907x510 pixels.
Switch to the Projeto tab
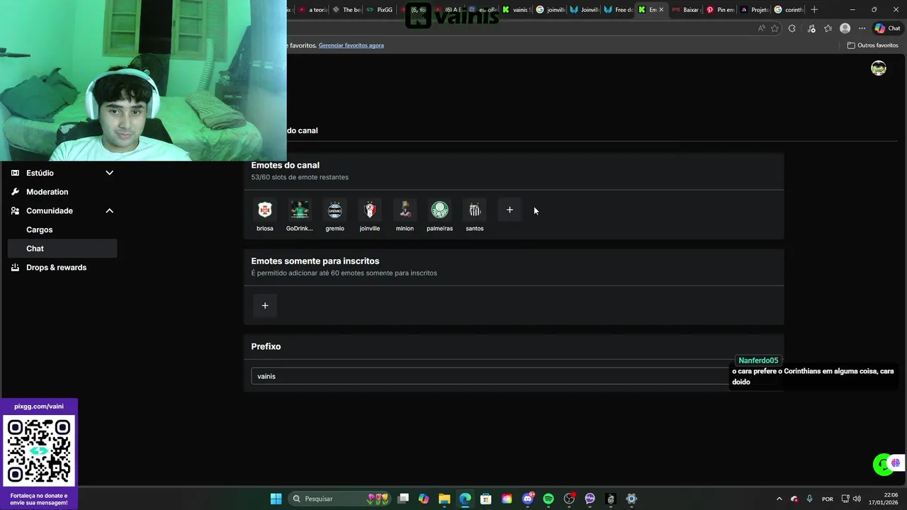pos(754,10)
